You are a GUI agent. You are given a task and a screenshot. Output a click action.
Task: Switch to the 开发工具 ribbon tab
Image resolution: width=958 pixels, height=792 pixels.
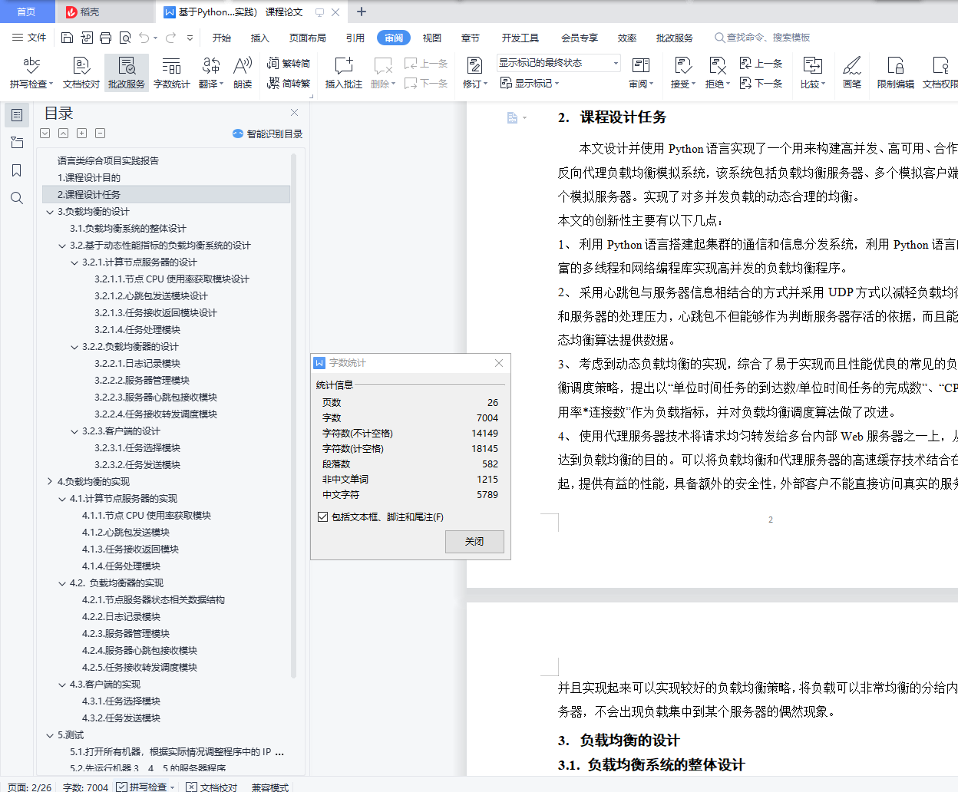(x=520, y=38)
